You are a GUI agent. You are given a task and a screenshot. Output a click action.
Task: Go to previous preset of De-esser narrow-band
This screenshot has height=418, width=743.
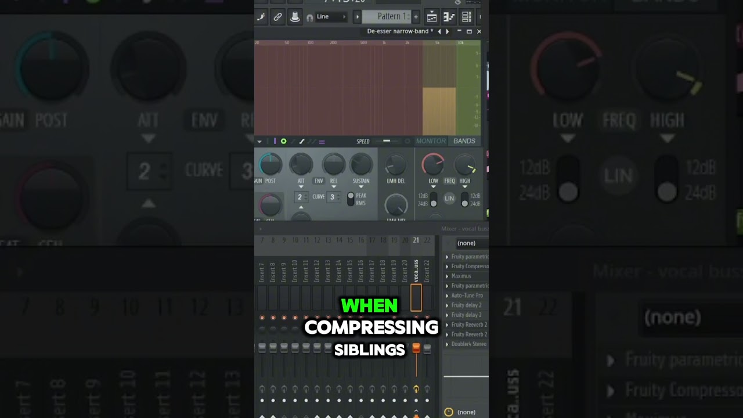(x=439, y=31)
